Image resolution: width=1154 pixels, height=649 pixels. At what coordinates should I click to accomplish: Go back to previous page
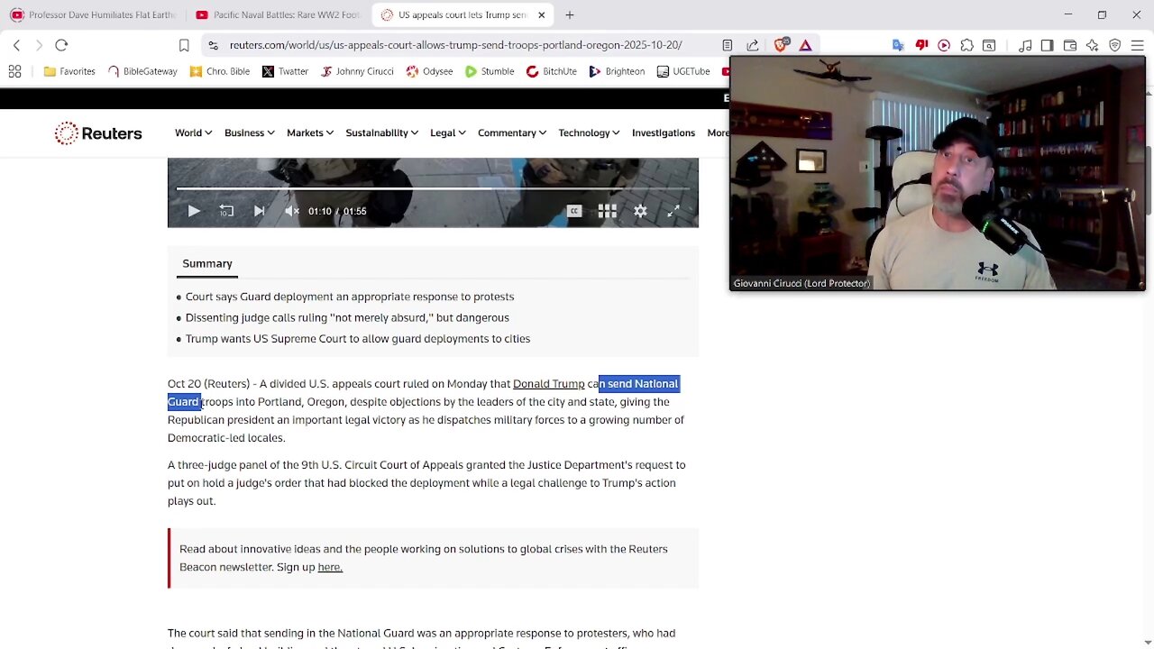[16, 45]
